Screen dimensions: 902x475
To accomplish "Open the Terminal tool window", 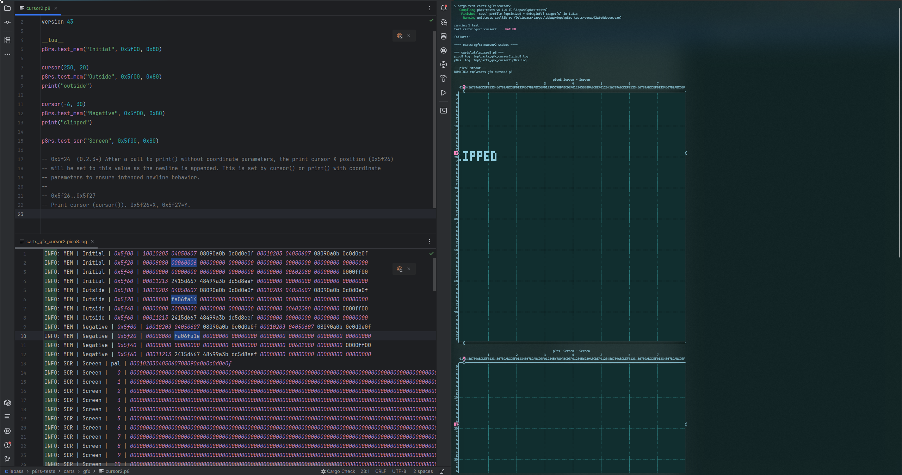I will pyautogui.click(x=444, y=111).
